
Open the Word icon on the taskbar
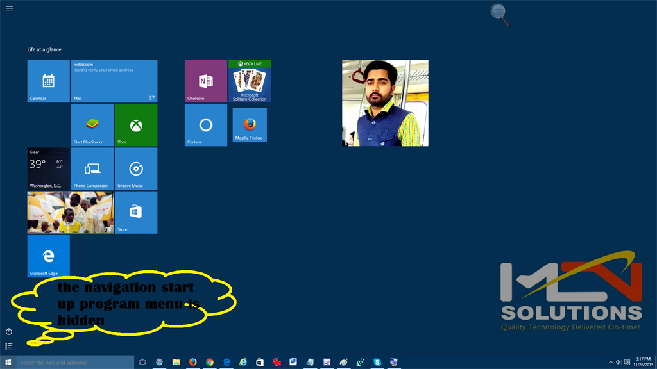(293, 363)
